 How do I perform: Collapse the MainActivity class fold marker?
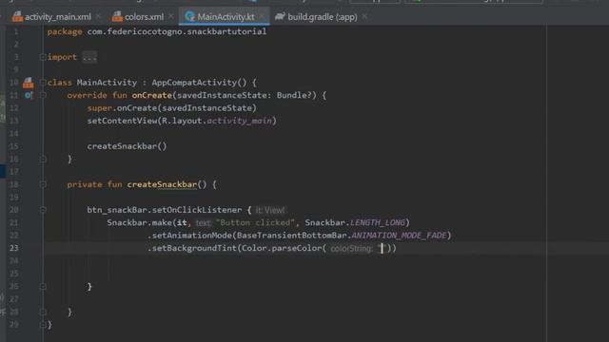point(43,83)
